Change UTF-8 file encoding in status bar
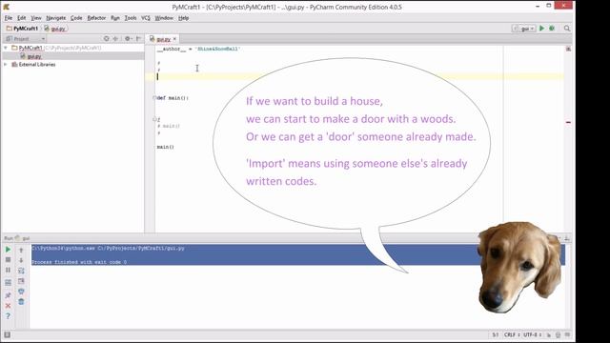Image resolution: width=610 pixels, height=343 pixels. (532, 334)
